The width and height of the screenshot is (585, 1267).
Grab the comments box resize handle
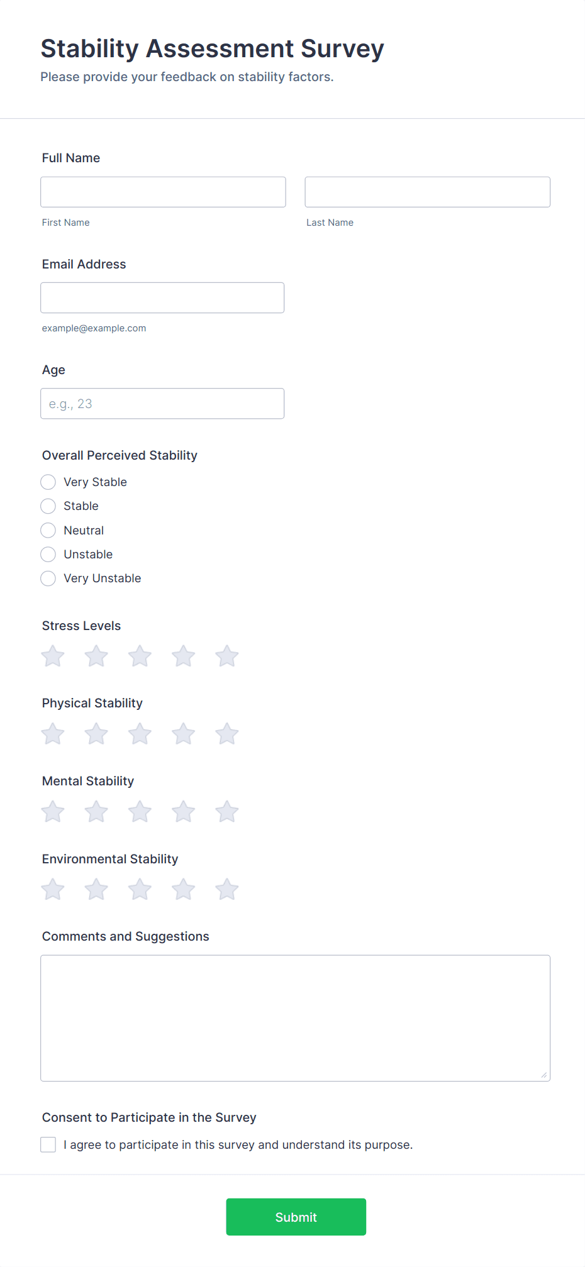pos(544,1075)
